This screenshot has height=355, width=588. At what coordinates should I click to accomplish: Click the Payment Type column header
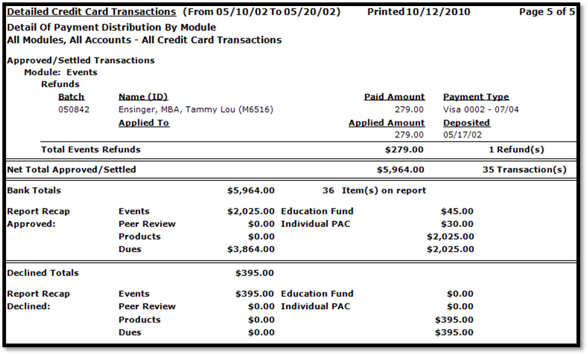[x=476, y=97]
